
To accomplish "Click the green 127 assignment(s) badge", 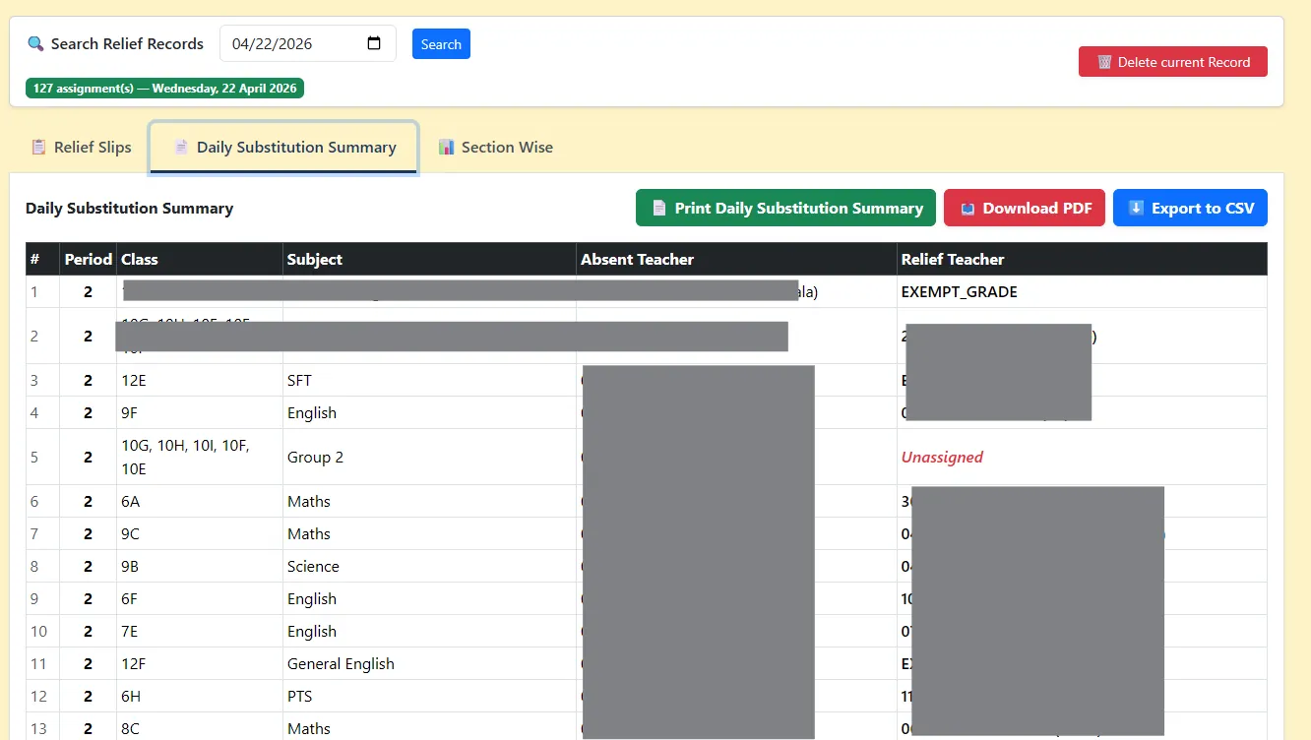I will (165, 89).
